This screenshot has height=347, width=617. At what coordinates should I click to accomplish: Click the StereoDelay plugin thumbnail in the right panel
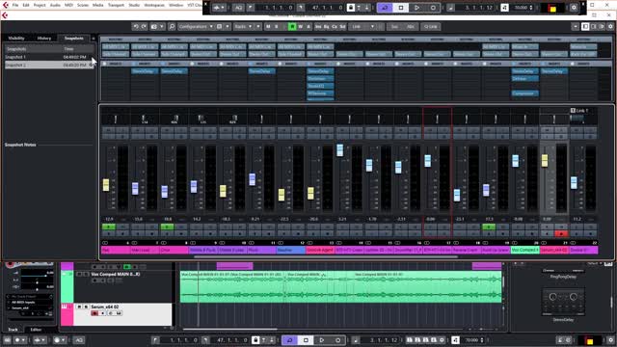[x=563, y=302]
